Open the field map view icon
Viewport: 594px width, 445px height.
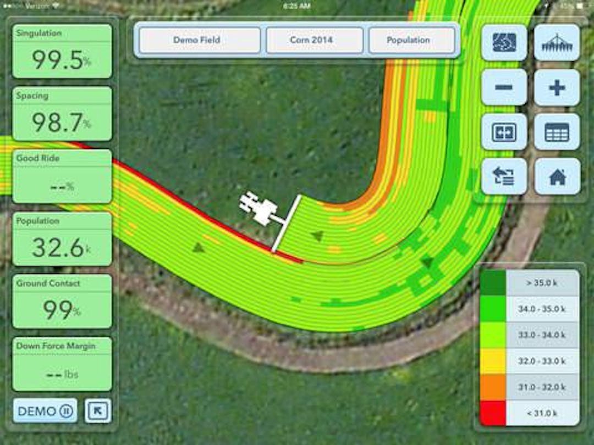click(504, 43)
